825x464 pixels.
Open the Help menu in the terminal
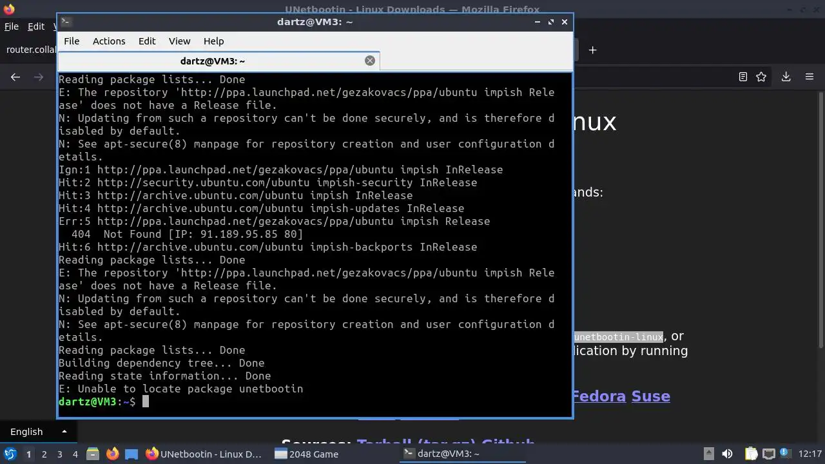click(x=213, y=41)
